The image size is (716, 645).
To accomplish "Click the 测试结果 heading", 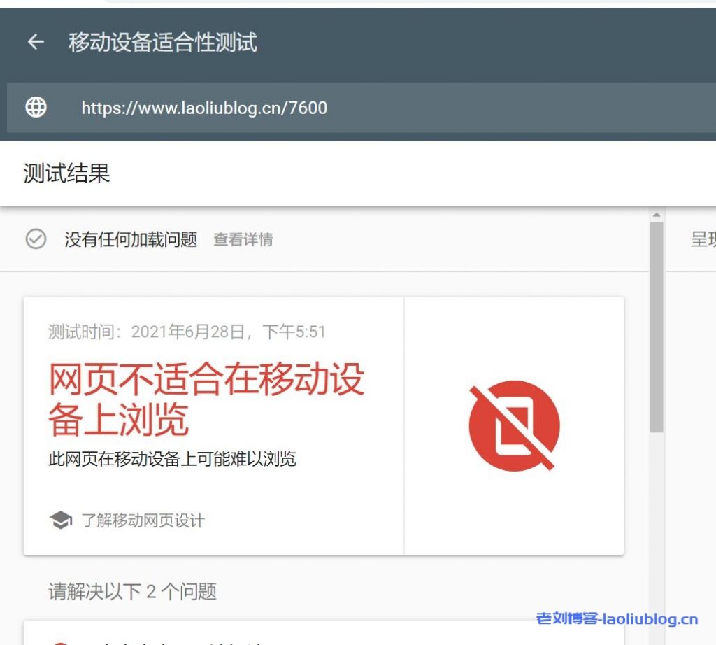I will [x=67, y=173].
